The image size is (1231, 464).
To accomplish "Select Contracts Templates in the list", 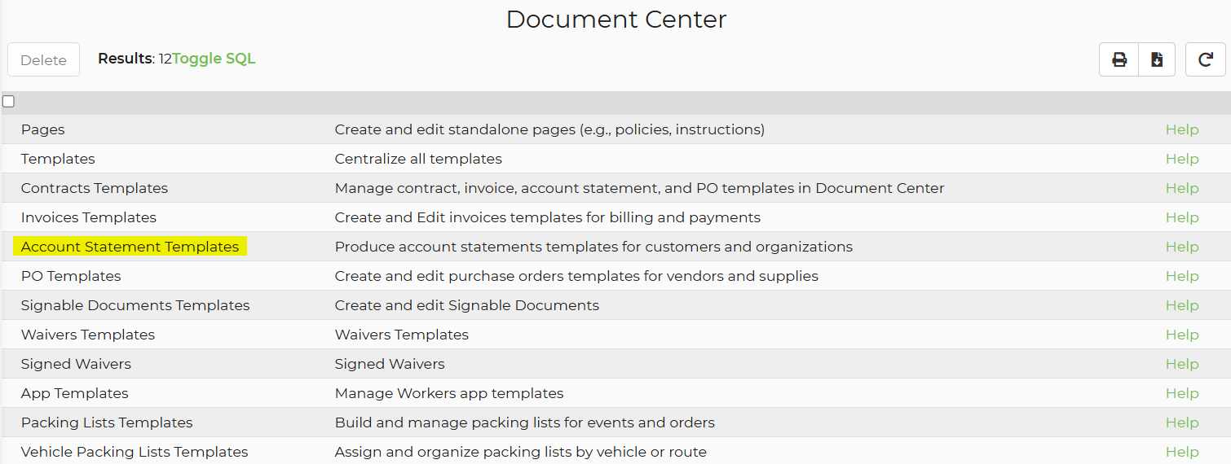I will 95,188.
